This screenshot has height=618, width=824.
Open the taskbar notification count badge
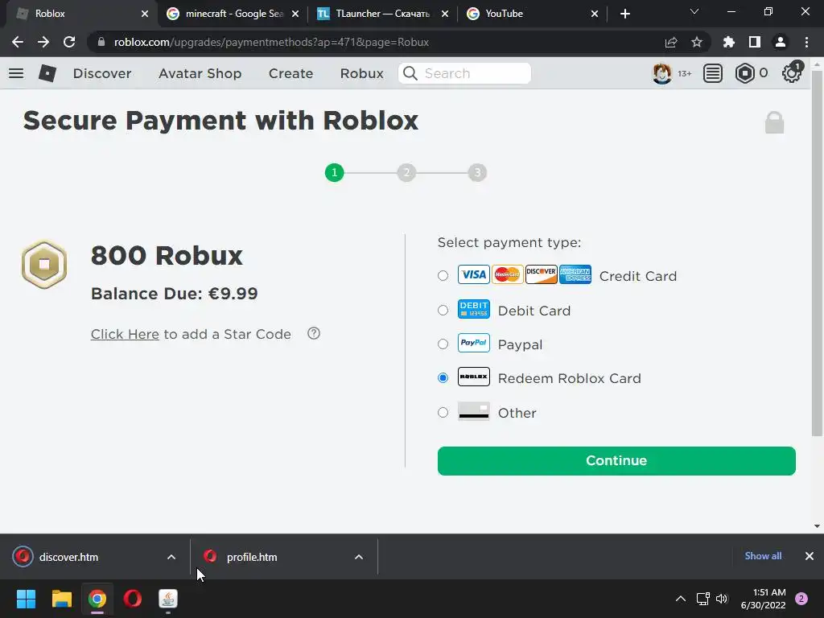click(x=801, y=599)
